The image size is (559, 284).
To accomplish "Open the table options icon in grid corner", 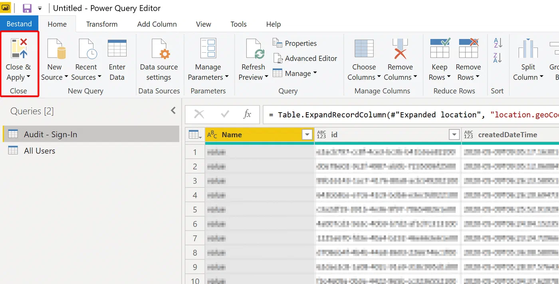I will tap(195, 135).
